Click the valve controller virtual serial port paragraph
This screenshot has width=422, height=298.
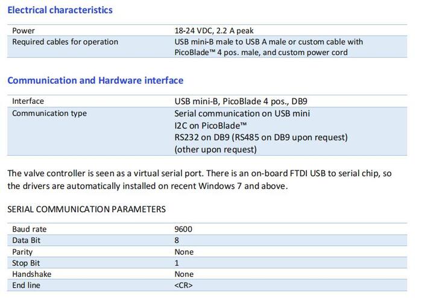coord(200,180)
